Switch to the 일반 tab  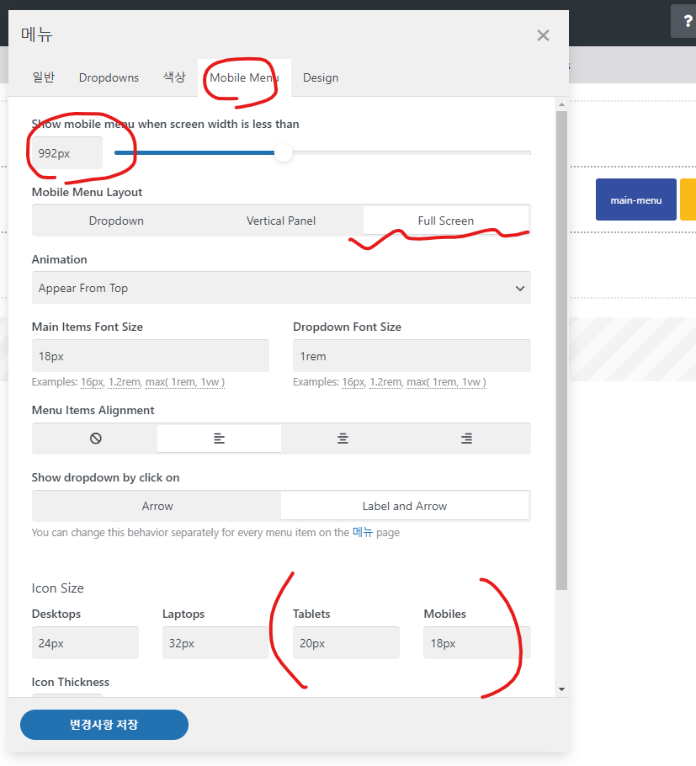click(44, 77)
